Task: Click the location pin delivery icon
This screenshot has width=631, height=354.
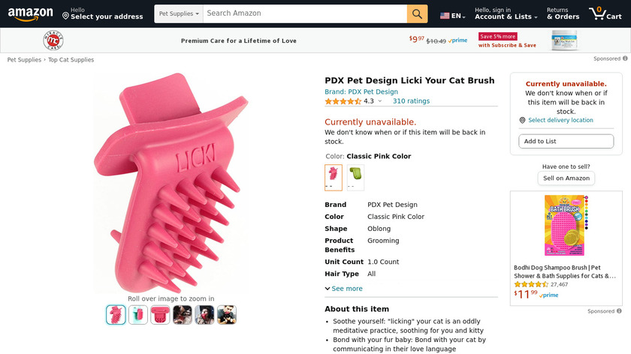Action: point(522,120)
